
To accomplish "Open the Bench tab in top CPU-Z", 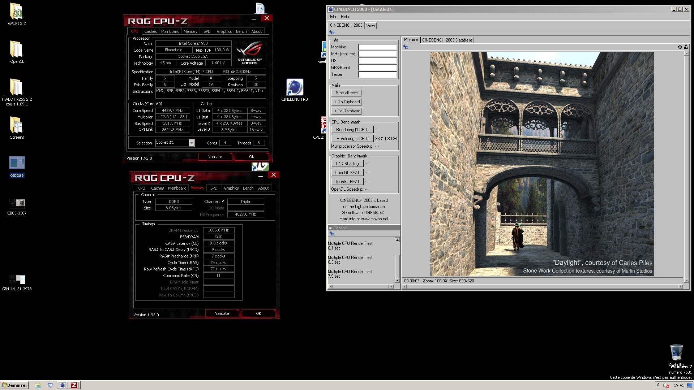I will (x=241, y=31).
